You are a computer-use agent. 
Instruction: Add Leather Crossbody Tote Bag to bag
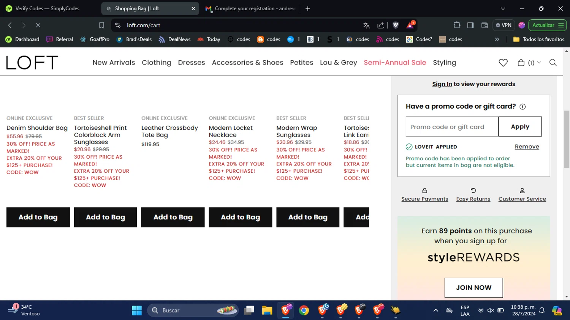[x=173, y=217]
